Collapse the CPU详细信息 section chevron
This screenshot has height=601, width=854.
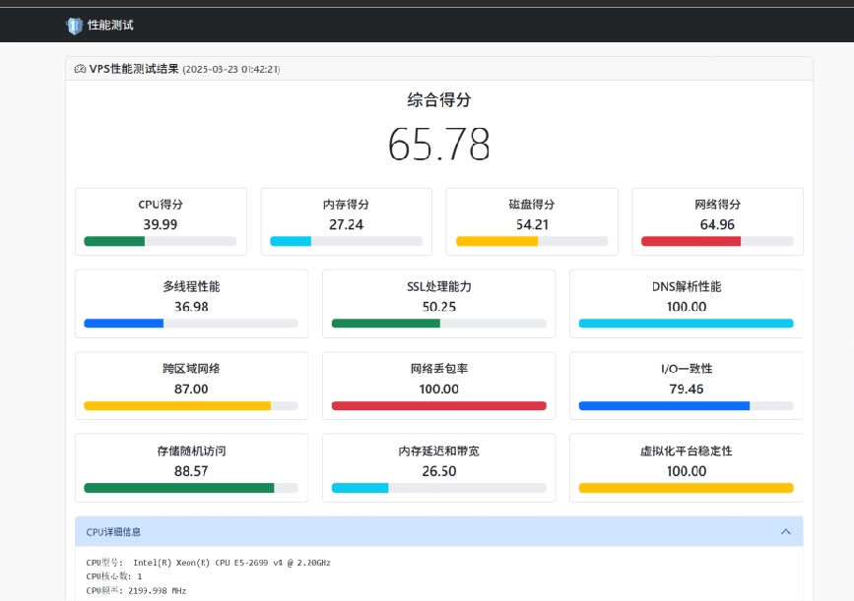(x=785, y=531)
